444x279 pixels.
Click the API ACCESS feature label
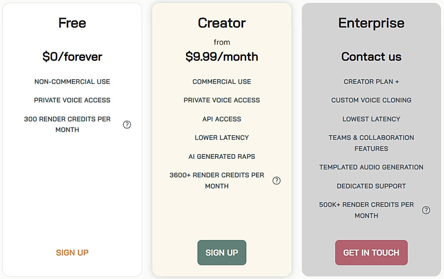[222, 119]
